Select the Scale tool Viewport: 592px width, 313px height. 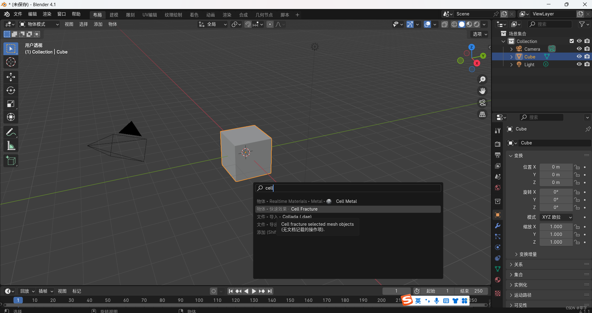pos(11,104)
